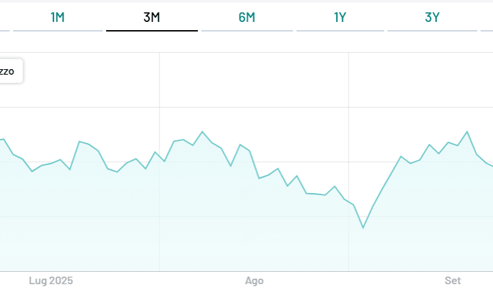Open the 6M time range view

[x=246, y=17]
